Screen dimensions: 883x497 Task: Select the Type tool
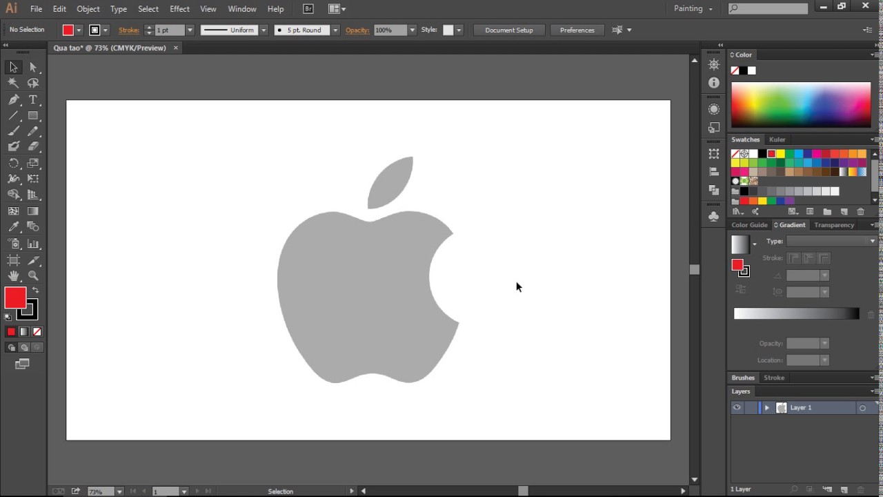pyautogui.click(x=32, y=99)
